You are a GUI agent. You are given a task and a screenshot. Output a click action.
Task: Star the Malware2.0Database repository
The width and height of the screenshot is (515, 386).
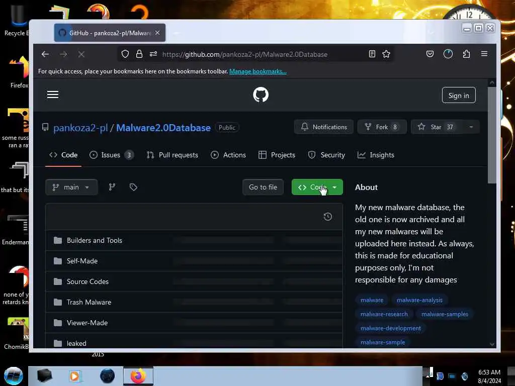point(437,127)
